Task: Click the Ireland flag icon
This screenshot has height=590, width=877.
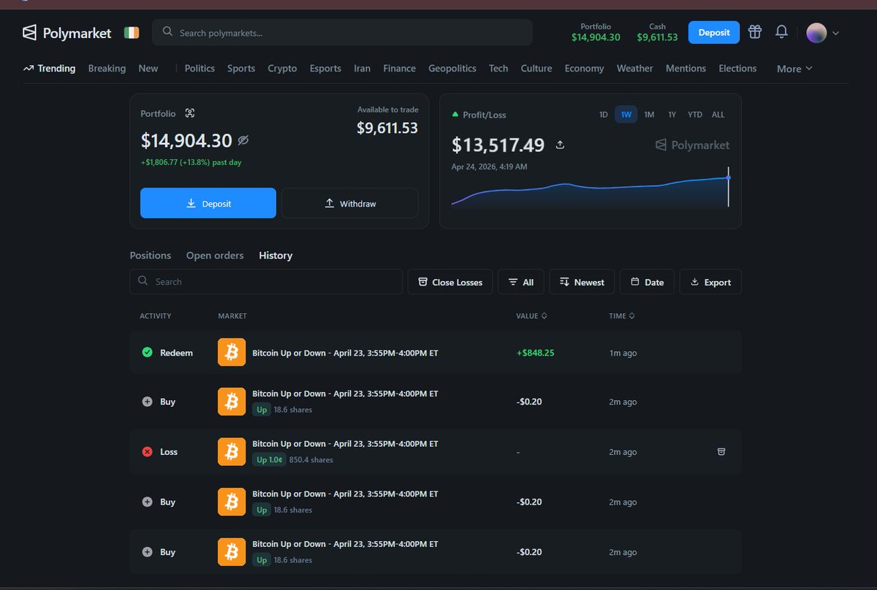Action: 132,32
